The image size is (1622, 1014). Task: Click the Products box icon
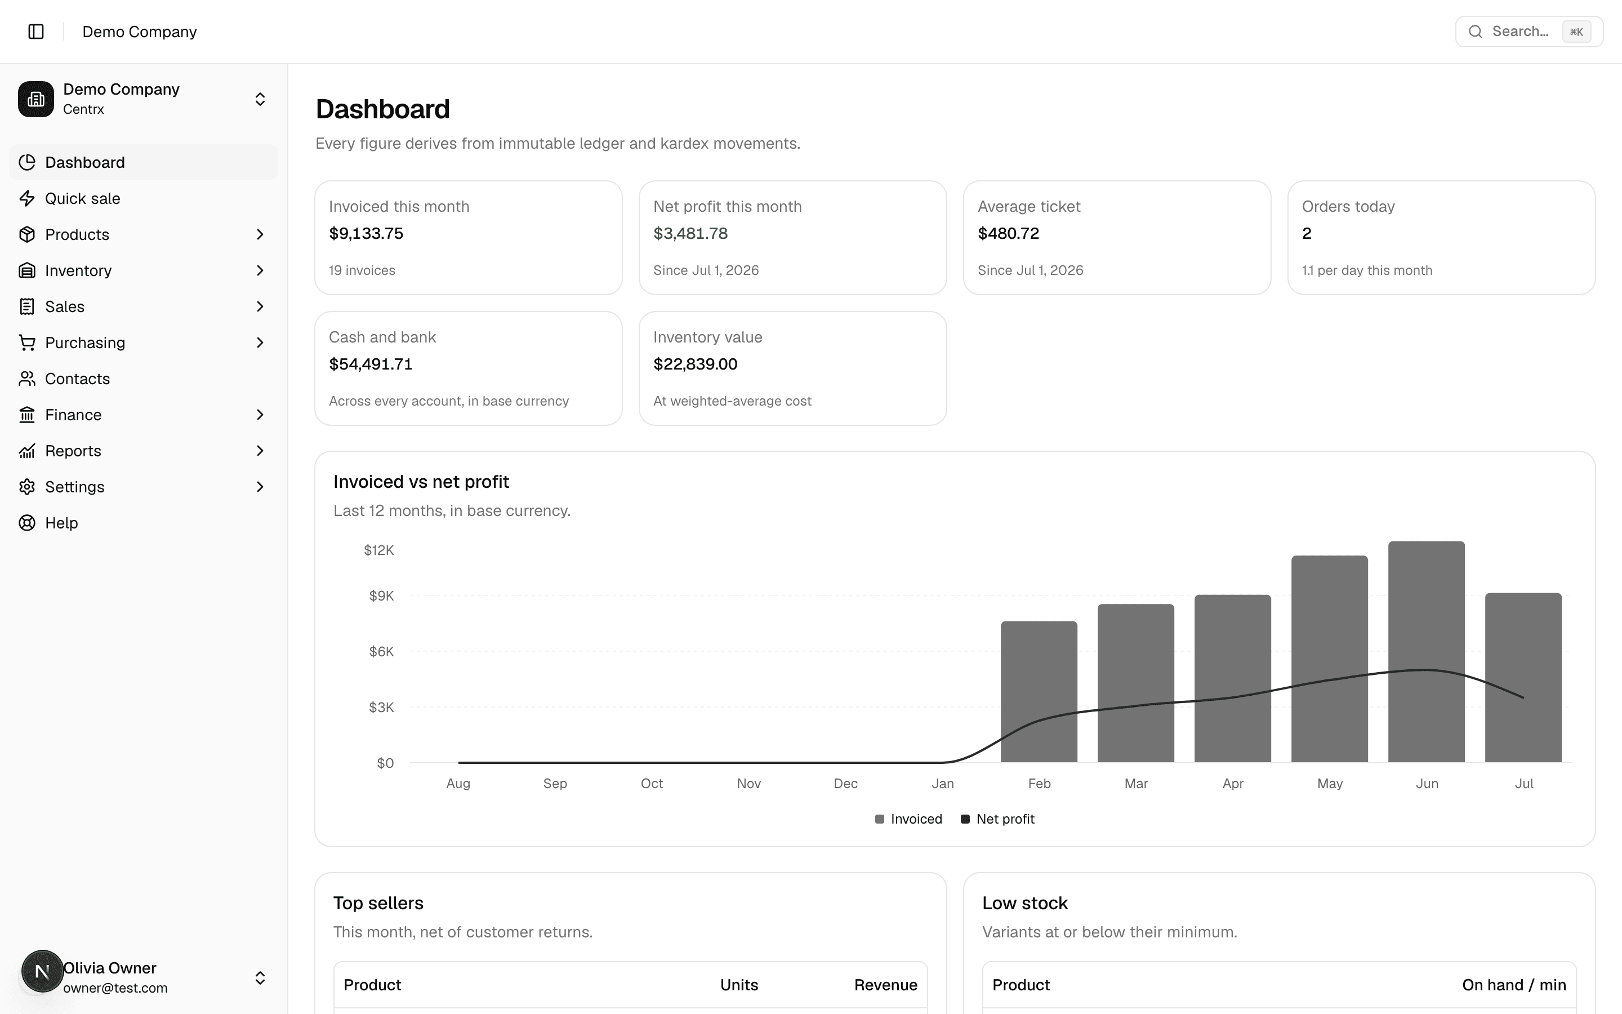pos(27,235)
